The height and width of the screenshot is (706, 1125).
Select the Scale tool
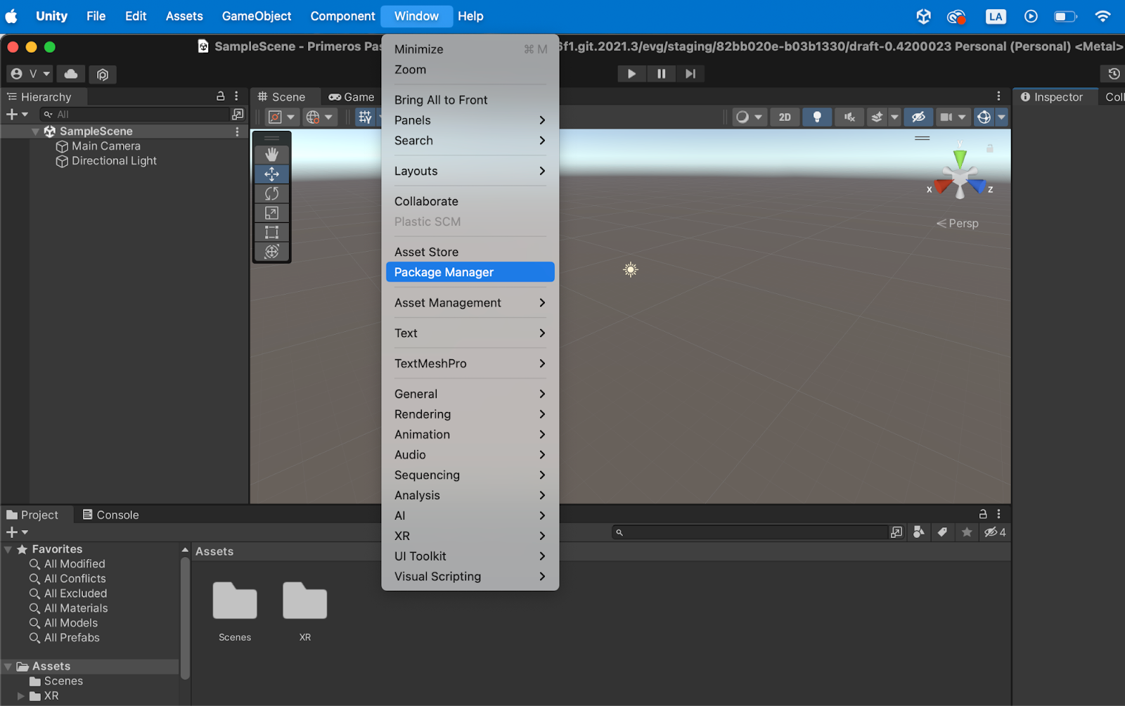271,213
